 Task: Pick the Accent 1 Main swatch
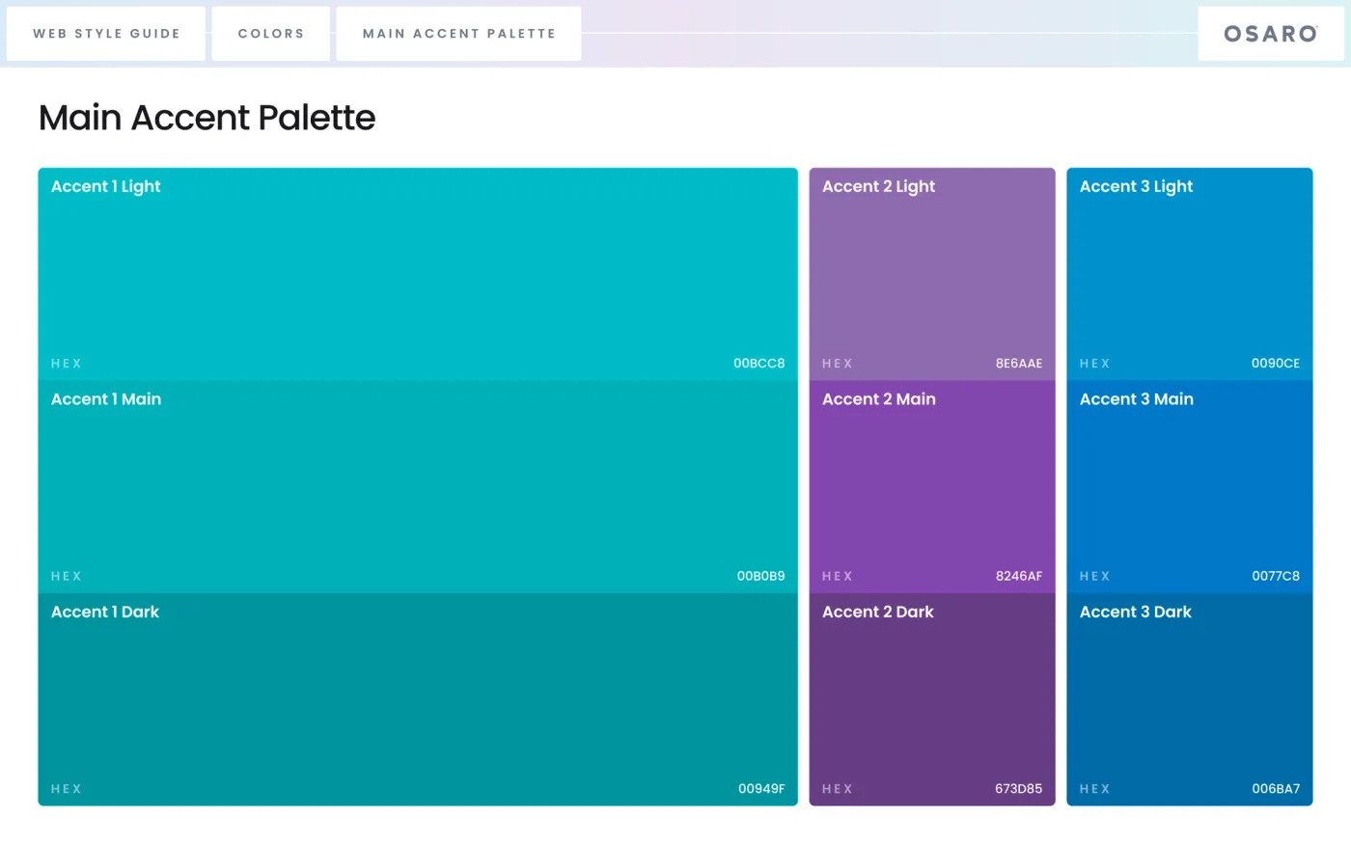pyautogui.click(x=418, y=486)
